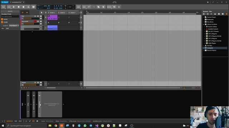Toggle mute on the kick track

click(41, 16)
